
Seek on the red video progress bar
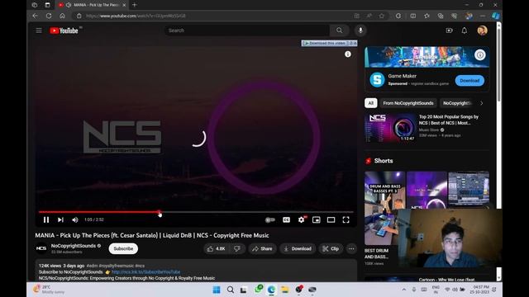pyautogui.click(x=196, y=212)
